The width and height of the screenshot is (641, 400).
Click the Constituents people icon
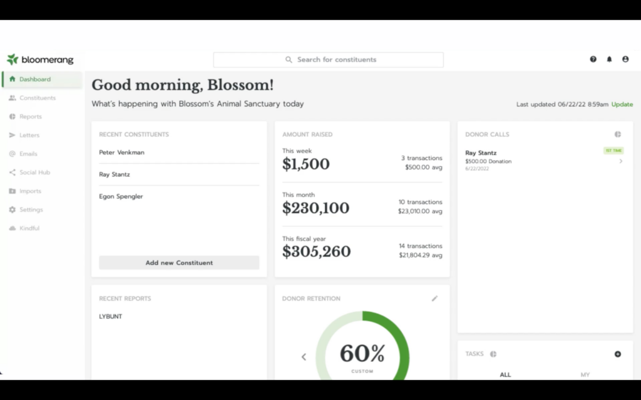coord(13,98)
